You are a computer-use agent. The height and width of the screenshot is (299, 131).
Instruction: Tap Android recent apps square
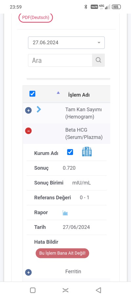click(x=33, y=290)
